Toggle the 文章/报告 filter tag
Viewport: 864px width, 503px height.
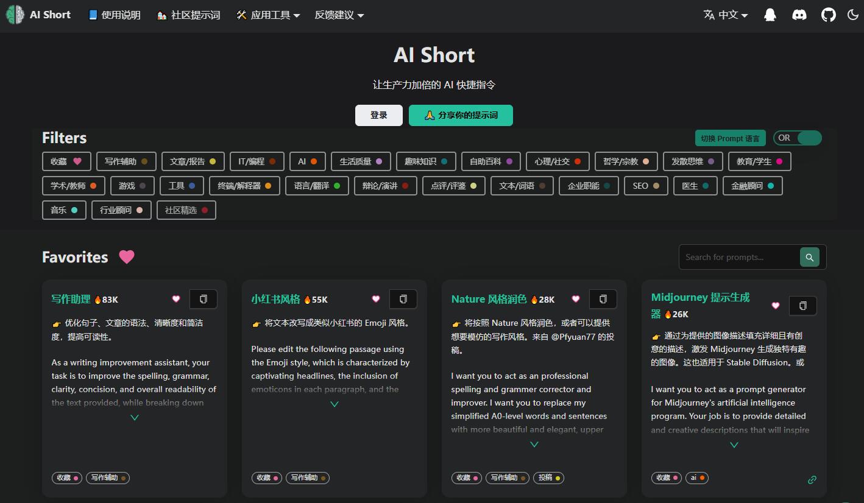coord(193,161)
